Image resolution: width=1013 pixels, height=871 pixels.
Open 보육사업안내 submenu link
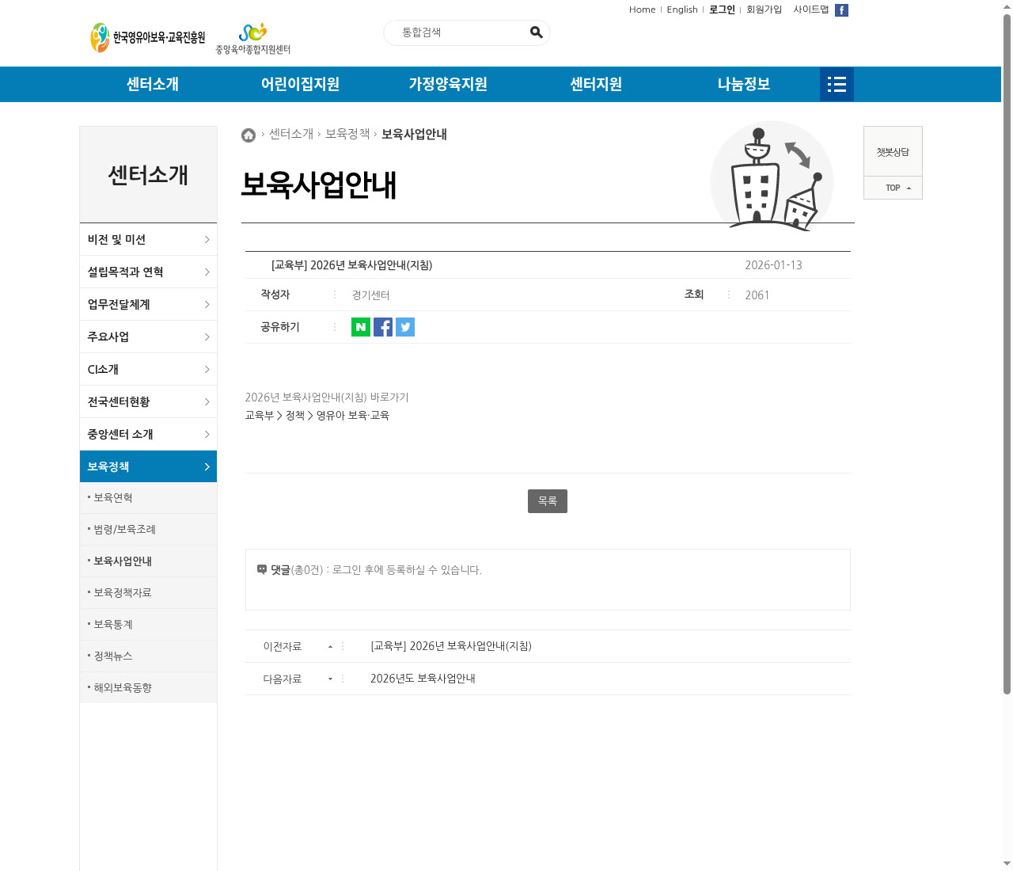click(x=123, y=561)
